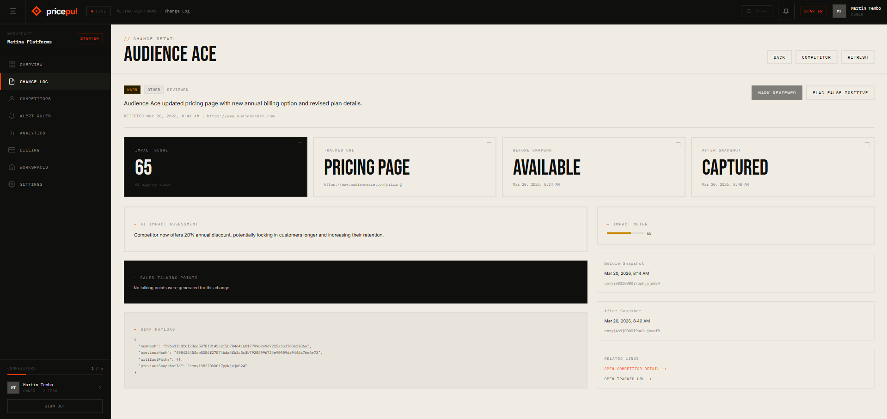
Task: Click the OTHER category tag
Action: 154,90
